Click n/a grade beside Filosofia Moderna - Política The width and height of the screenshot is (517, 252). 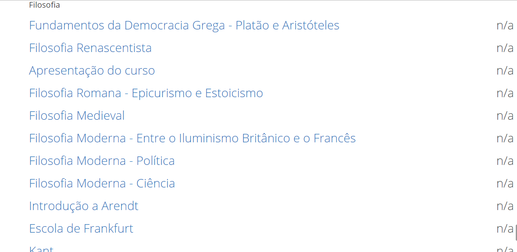(x=505, y=161)
